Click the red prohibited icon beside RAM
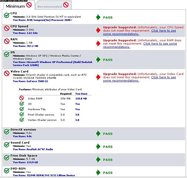Screen dimensions: 187x178 click(x=7, y=41)
